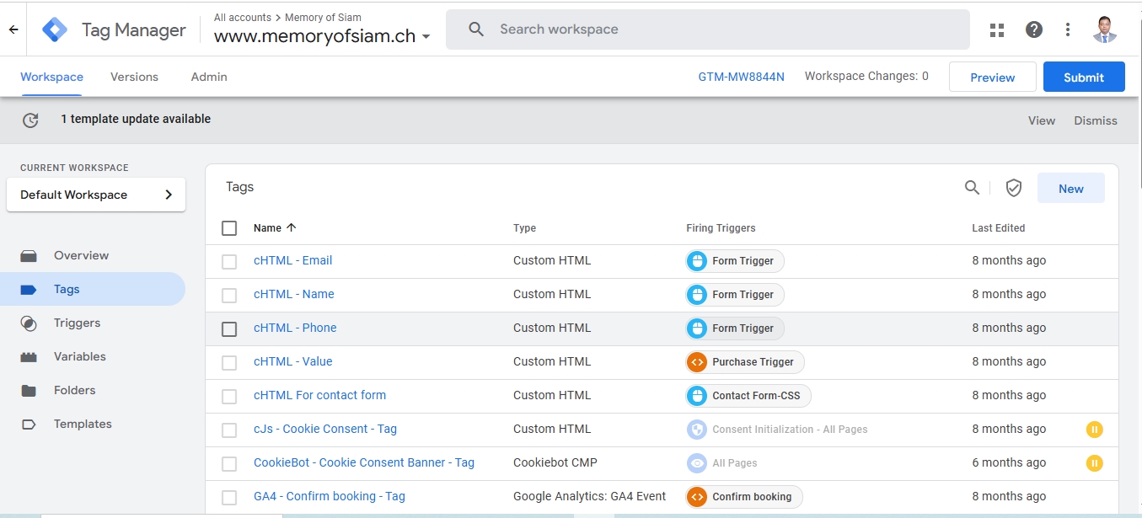Open the CookieBot - Cookie Consent Banner - Tag link

coord(364,462)
